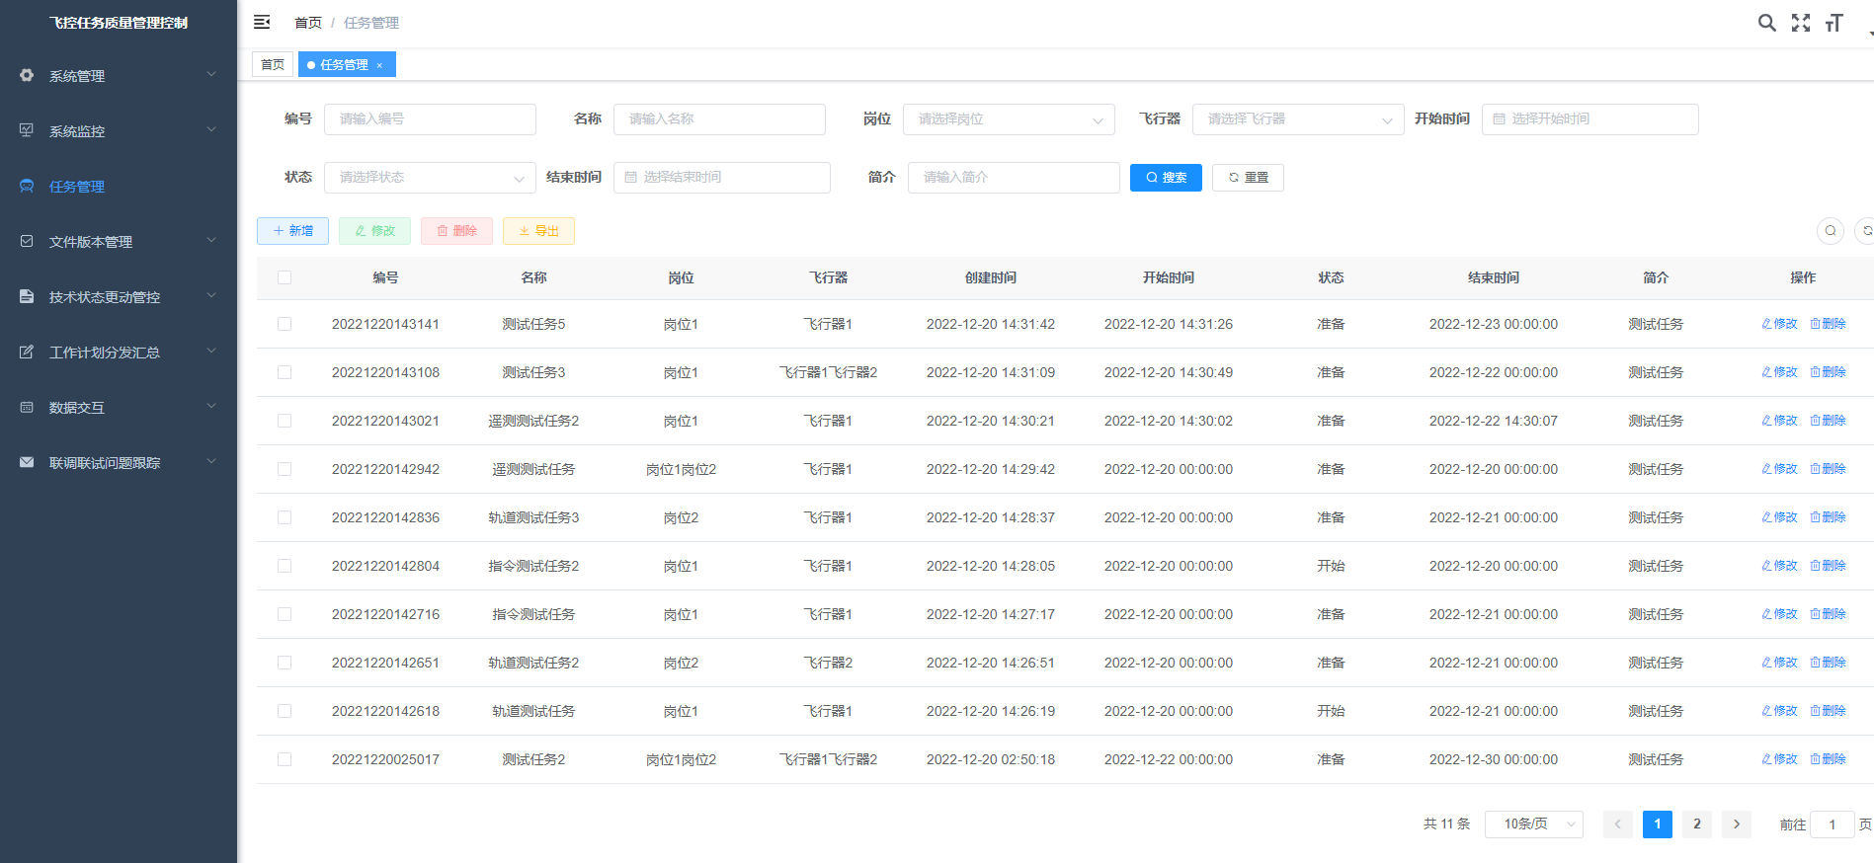
Task: Open the 状态 dropdown filter
Action: point(430,178)
